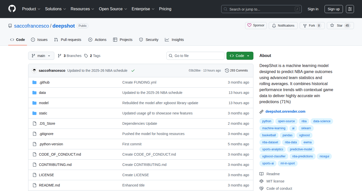Switch to the Pull requests tab
This screenshot has height=191, width=362.
[x=68, y=40]
